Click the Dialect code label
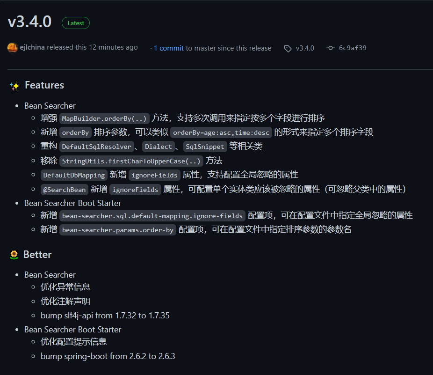Image resolution: width=433 pixels, height=375 pixels. (x=158, y=147)
